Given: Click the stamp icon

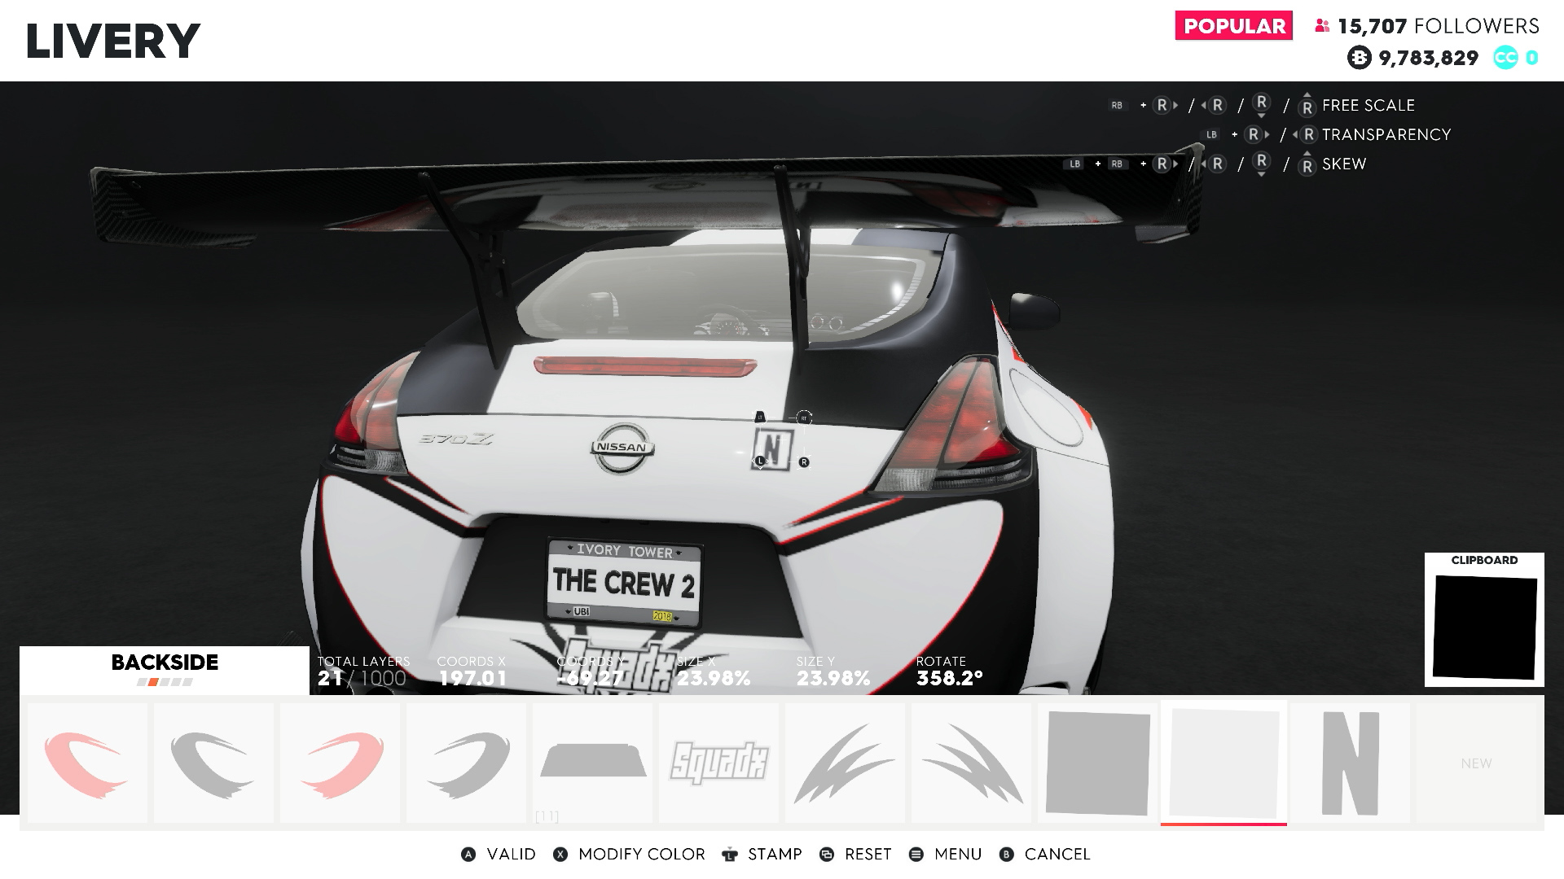Looking at the screenshot, I should pos(730,855).
